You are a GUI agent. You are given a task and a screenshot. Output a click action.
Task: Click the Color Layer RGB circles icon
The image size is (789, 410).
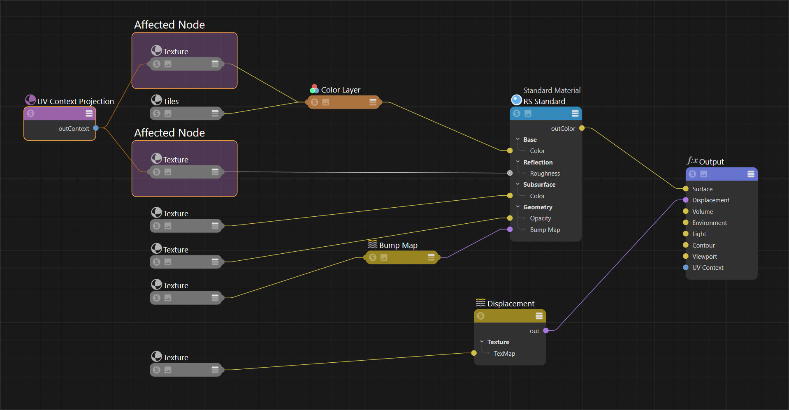point(314,89)
